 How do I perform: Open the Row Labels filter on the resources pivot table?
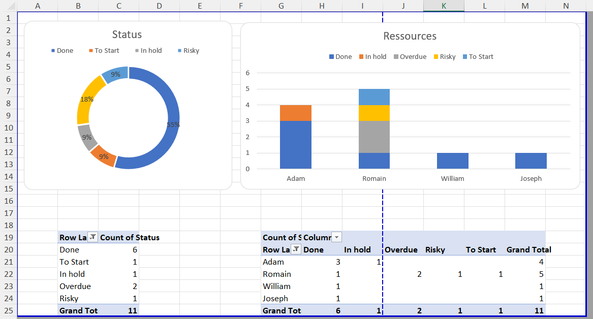(296, 249)
